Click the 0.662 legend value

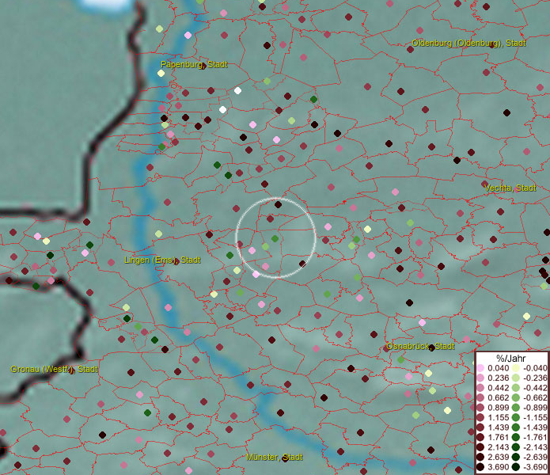[x=498, y=398]
